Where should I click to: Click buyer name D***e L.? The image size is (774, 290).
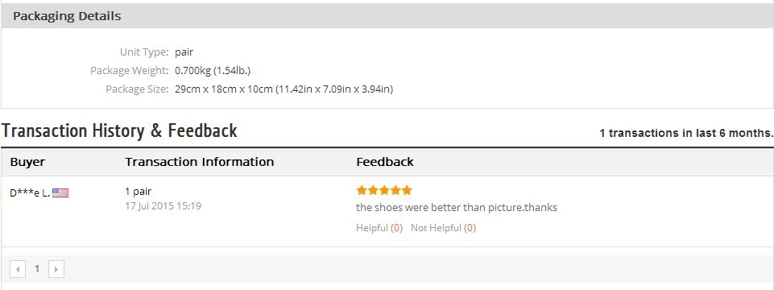click(x=30, y=193)
